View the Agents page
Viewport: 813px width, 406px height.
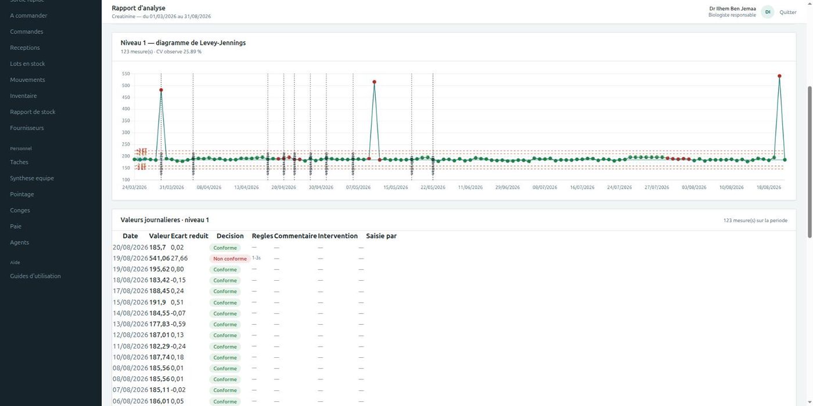pyautogui.click(x=19, y=242)
